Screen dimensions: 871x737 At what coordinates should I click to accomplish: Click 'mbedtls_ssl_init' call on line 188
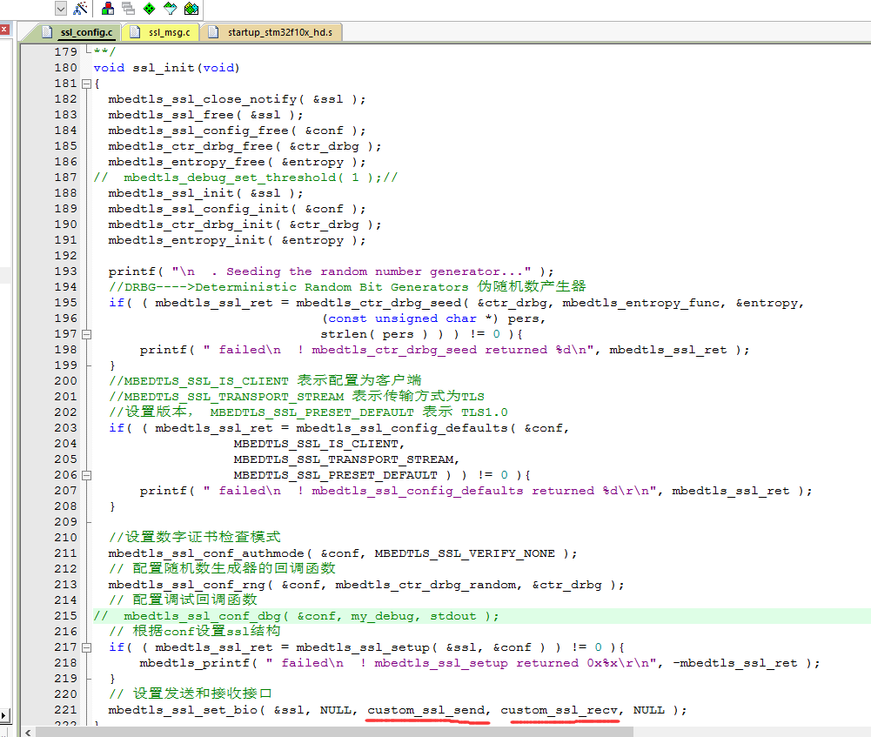click(x=171, y=193)
